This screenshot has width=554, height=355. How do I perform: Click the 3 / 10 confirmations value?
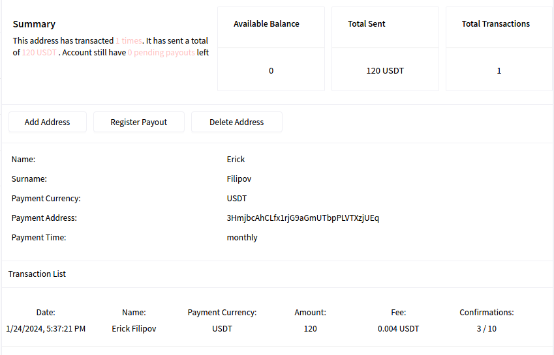coord(486,329)
